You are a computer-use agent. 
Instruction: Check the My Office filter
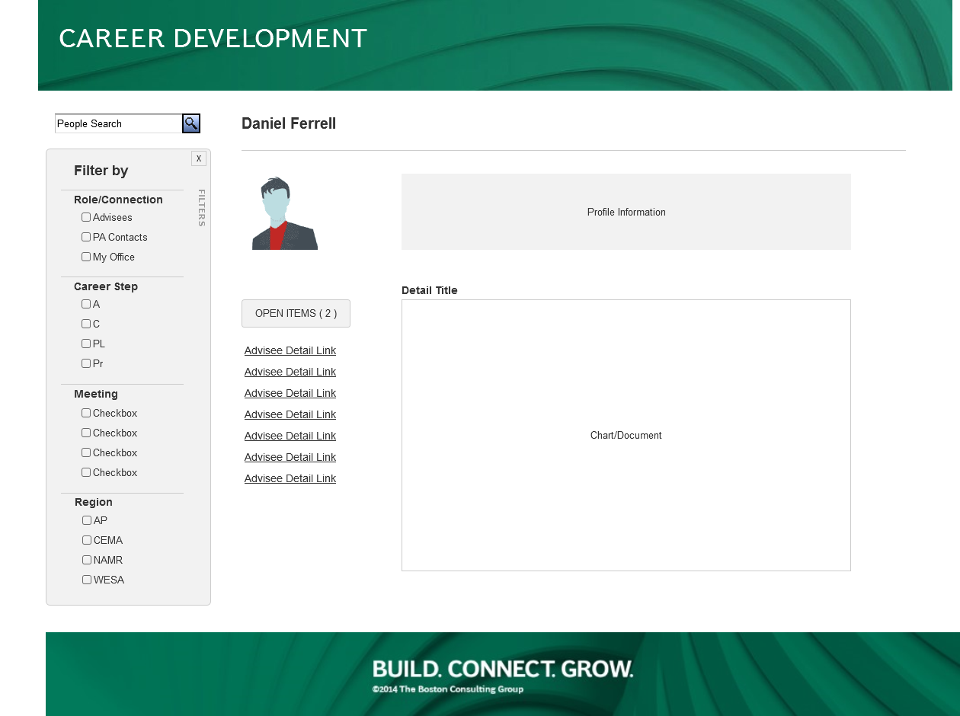tap(86, 257)
